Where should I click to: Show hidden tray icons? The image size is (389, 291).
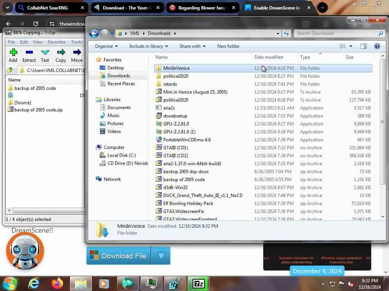[x=323, y=284]
